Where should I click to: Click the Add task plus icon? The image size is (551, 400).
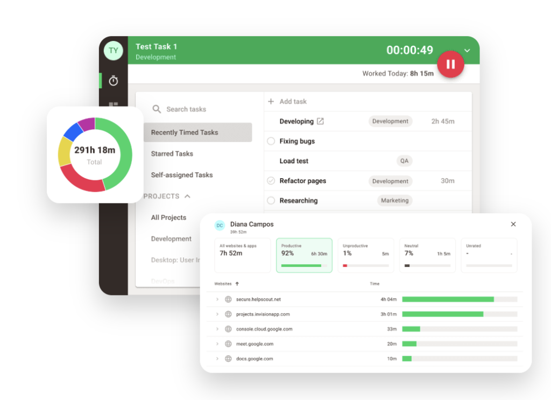271,102
